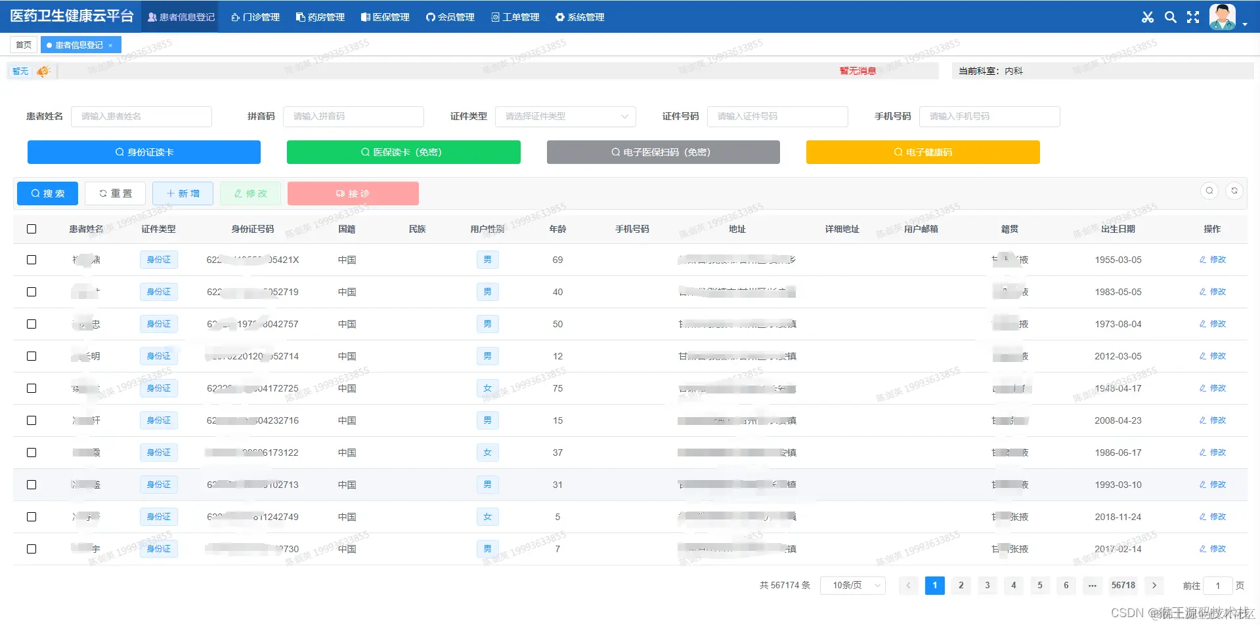Open the 系统管理 menu
This screenshot has height=625, width=1260.
(x=580, y=17)
